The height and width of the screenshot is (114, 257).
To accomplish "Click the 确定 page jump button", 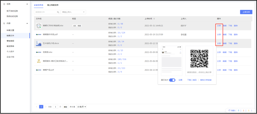I will point(65,107).
